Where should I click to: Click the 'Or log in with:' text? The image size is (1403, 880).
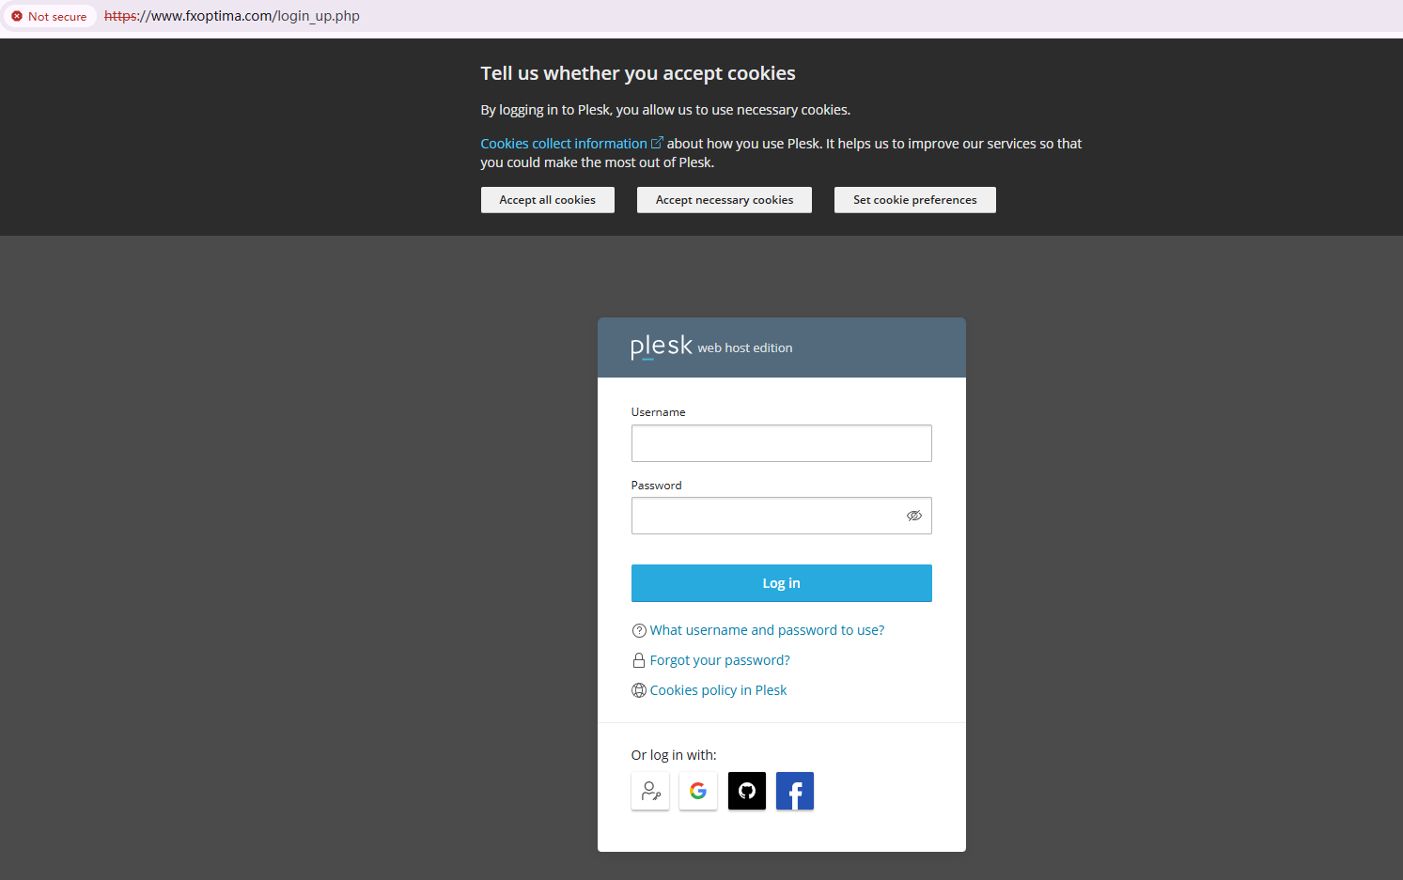coord(674,755)
